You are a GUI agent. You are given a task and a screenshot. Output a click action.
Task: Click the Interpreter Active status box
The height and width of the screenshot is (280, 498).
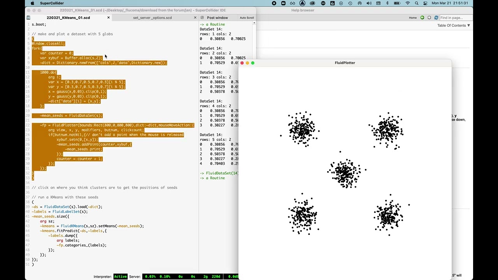(120, 276)
